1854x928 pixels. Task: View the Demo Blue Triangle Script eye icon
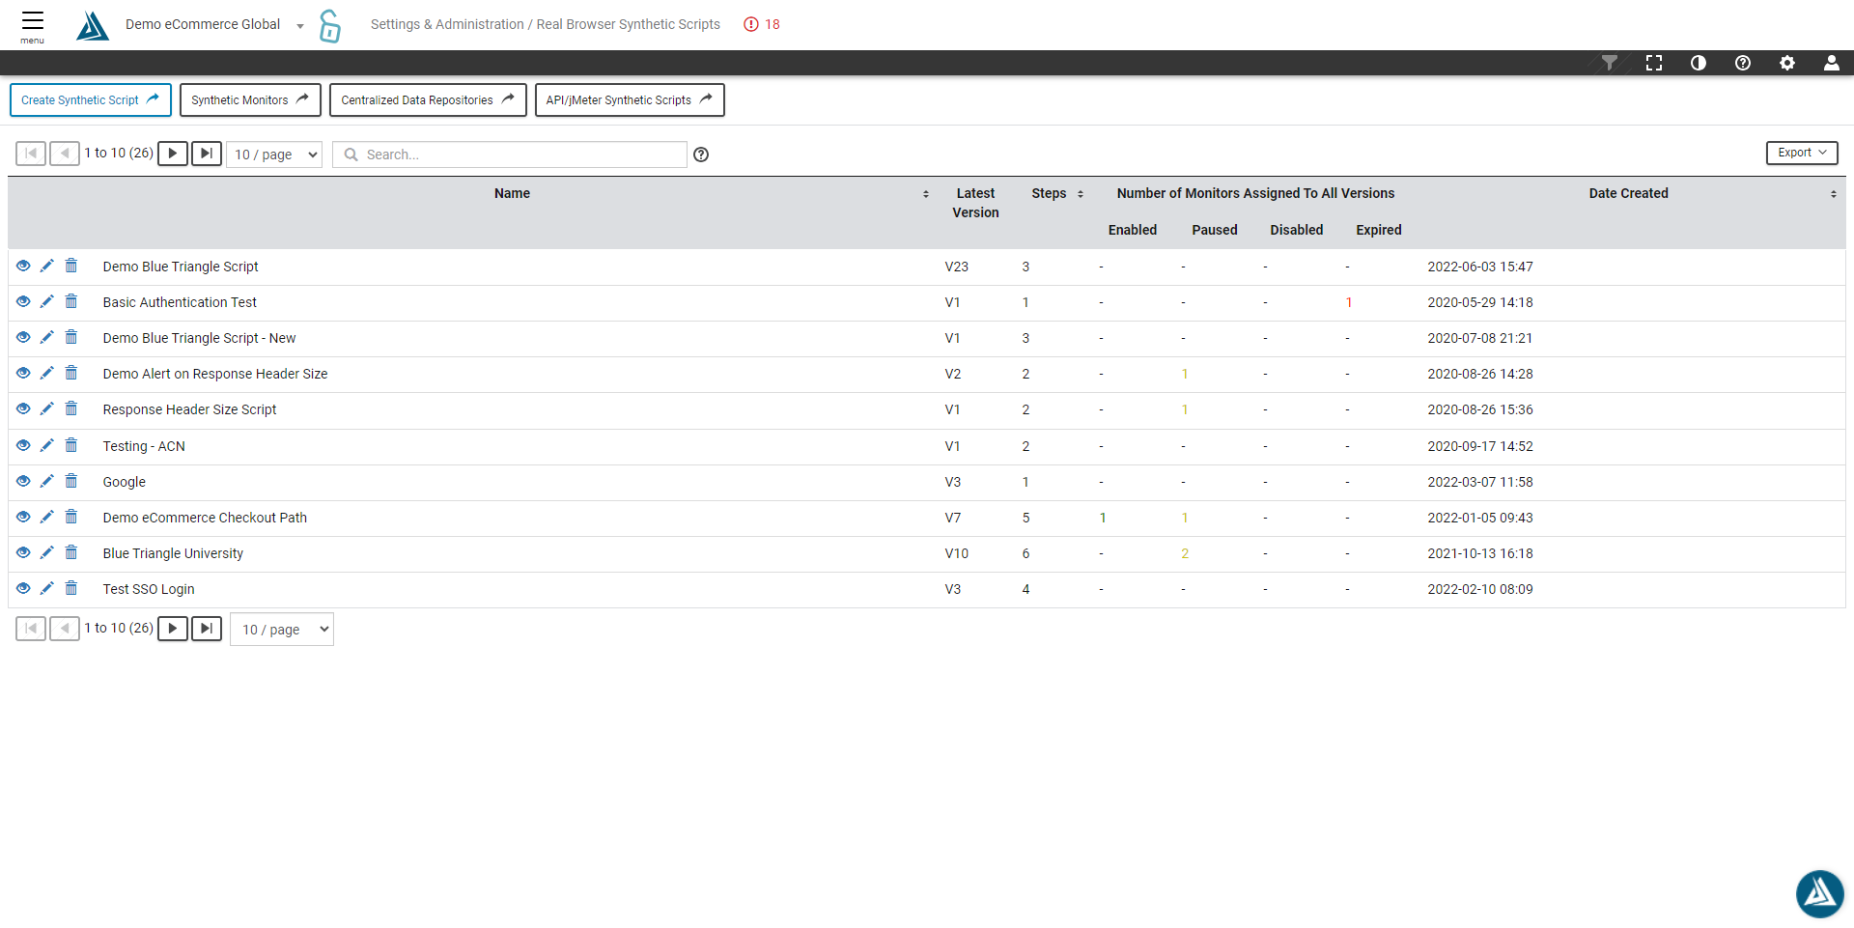23,266
